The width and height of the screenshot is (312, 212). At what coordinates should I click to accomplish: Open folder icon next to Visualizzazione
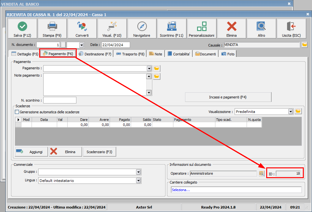click(298, 111)
